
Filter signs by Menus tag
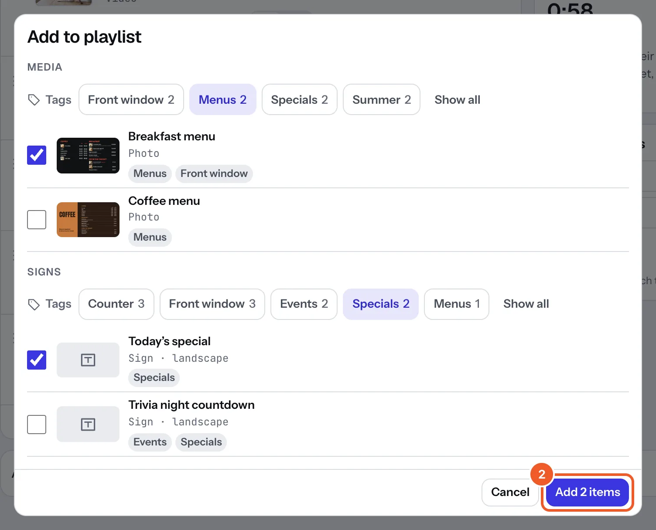(457, 304)
